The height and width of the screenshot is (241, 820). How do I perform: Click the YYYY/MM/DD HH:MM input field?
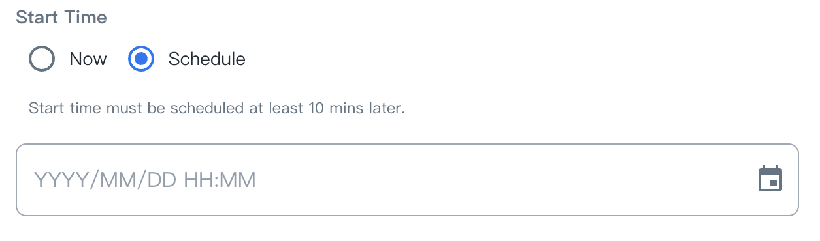pos(407,180)
